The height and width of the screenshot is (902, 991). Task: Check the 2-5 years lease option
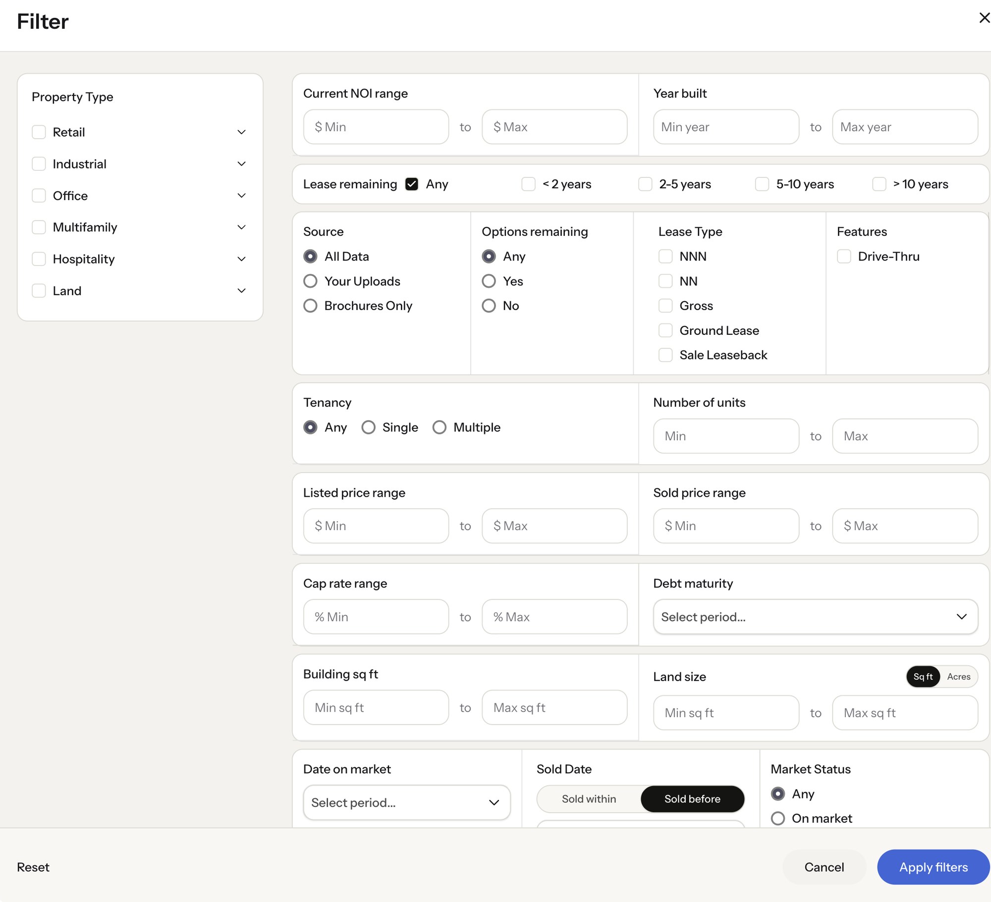pos(645,184)
